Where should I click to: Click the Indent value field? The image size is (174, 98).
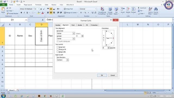click(79, 36)
